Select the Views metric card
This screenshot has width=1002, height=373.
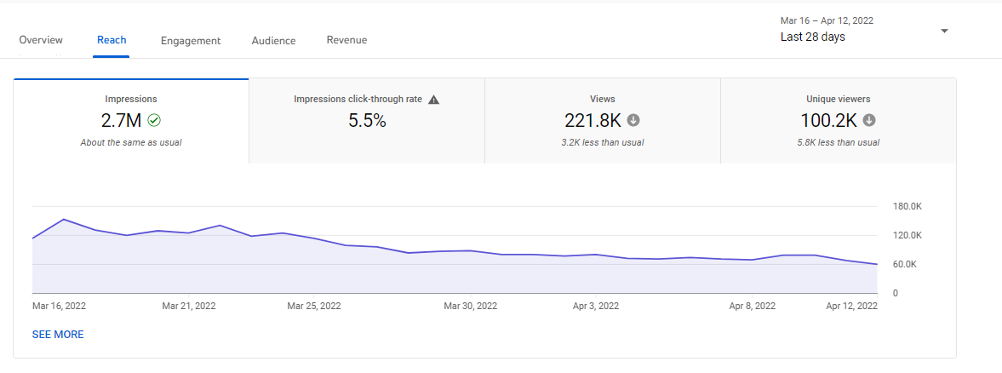pyautogui.click(x=602, y=120)
